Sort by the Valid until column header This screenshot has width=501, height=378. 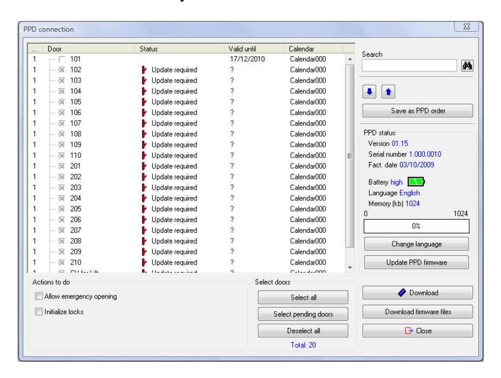254,49
